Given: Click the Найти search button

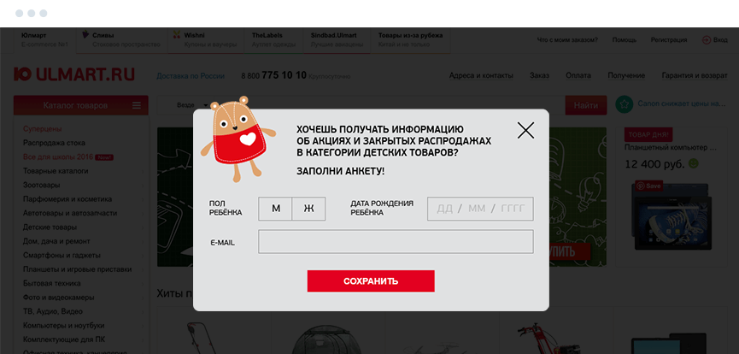Looking at the screenshot, I should 586,106.
